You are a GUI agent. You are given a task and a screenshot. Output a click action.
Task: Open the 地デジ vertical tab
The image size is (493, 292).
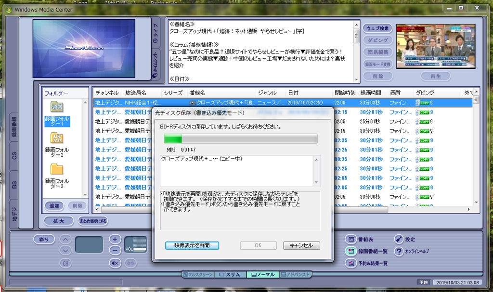pos(14,215)
